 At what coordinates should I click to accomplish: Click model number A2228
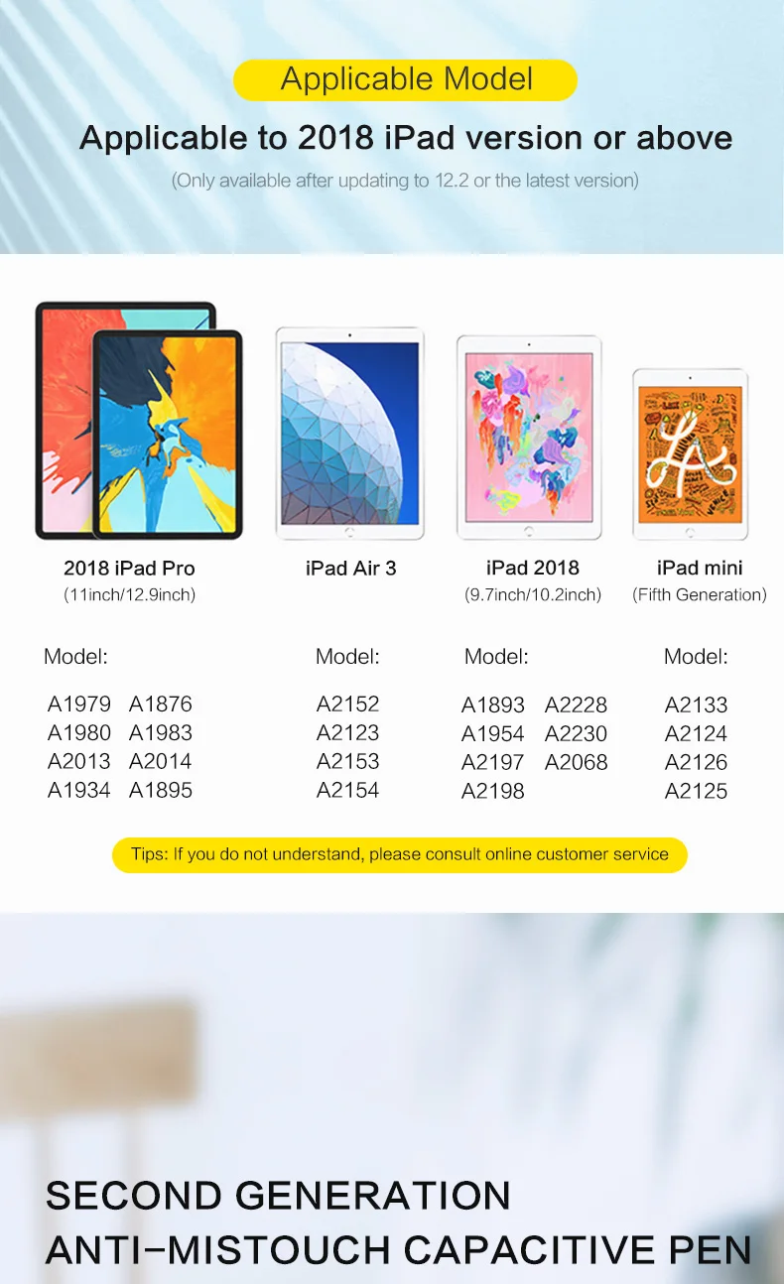tap(577, 706)
